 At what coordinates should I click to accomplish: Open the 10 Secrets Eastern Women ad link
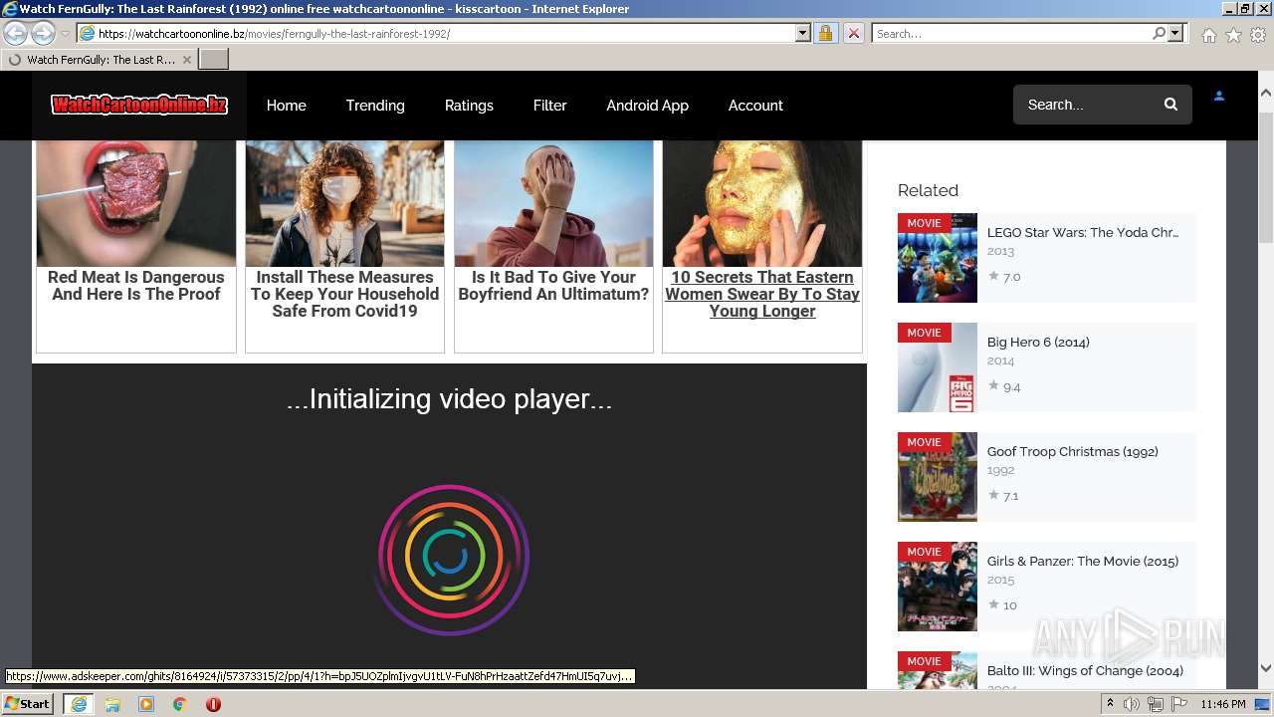pos(762,294)
